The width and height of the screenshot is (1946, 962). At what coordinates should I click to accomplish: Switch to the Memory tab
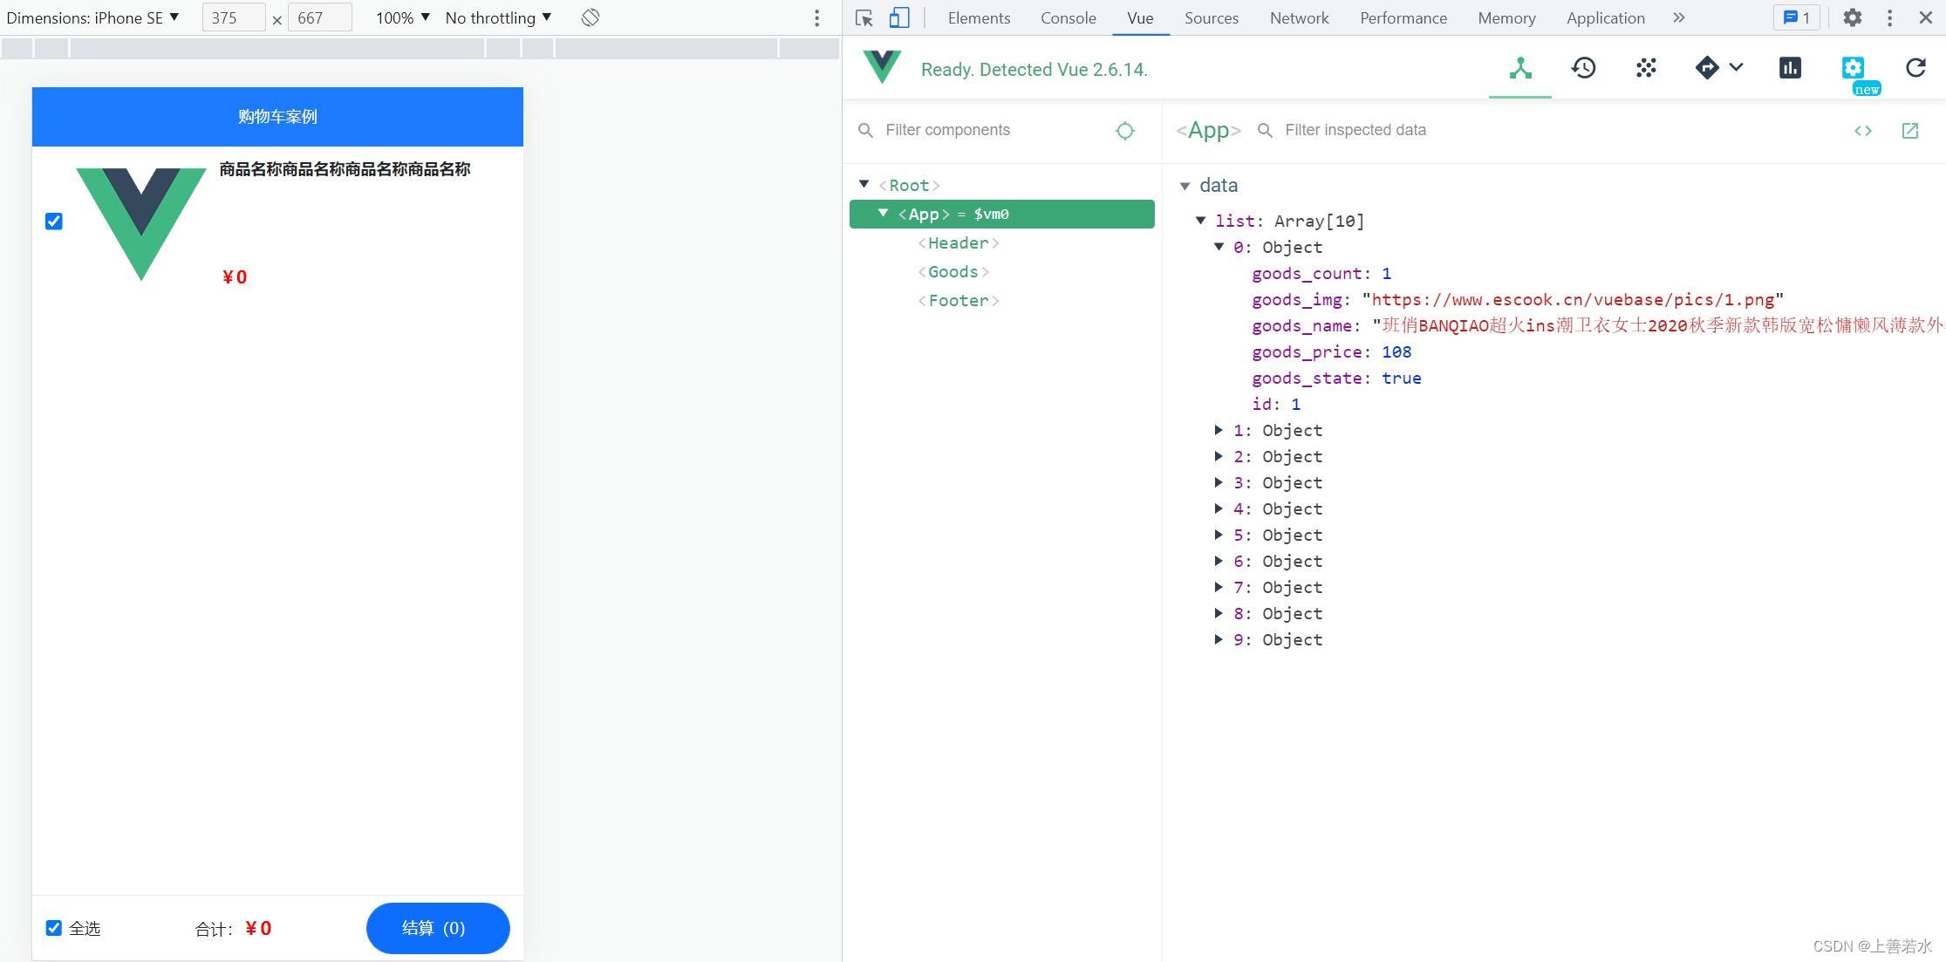(1506, 17)
